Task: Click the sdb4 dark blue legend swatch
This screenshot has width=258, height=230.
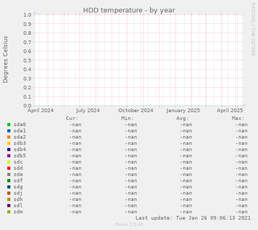Action: [9, 150]
